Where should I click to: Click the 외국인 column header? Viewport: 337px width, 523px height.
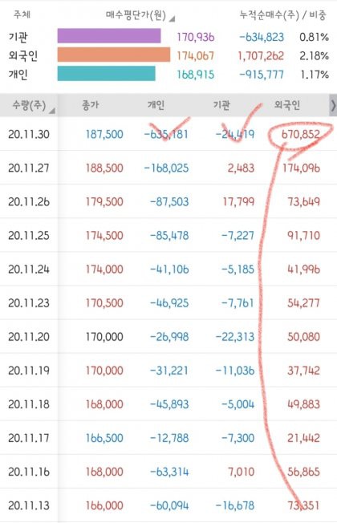pos(287,105)
